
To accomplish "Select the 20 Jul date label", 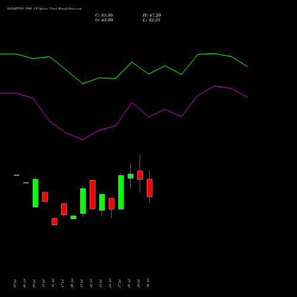I will [x=72, y=283].
